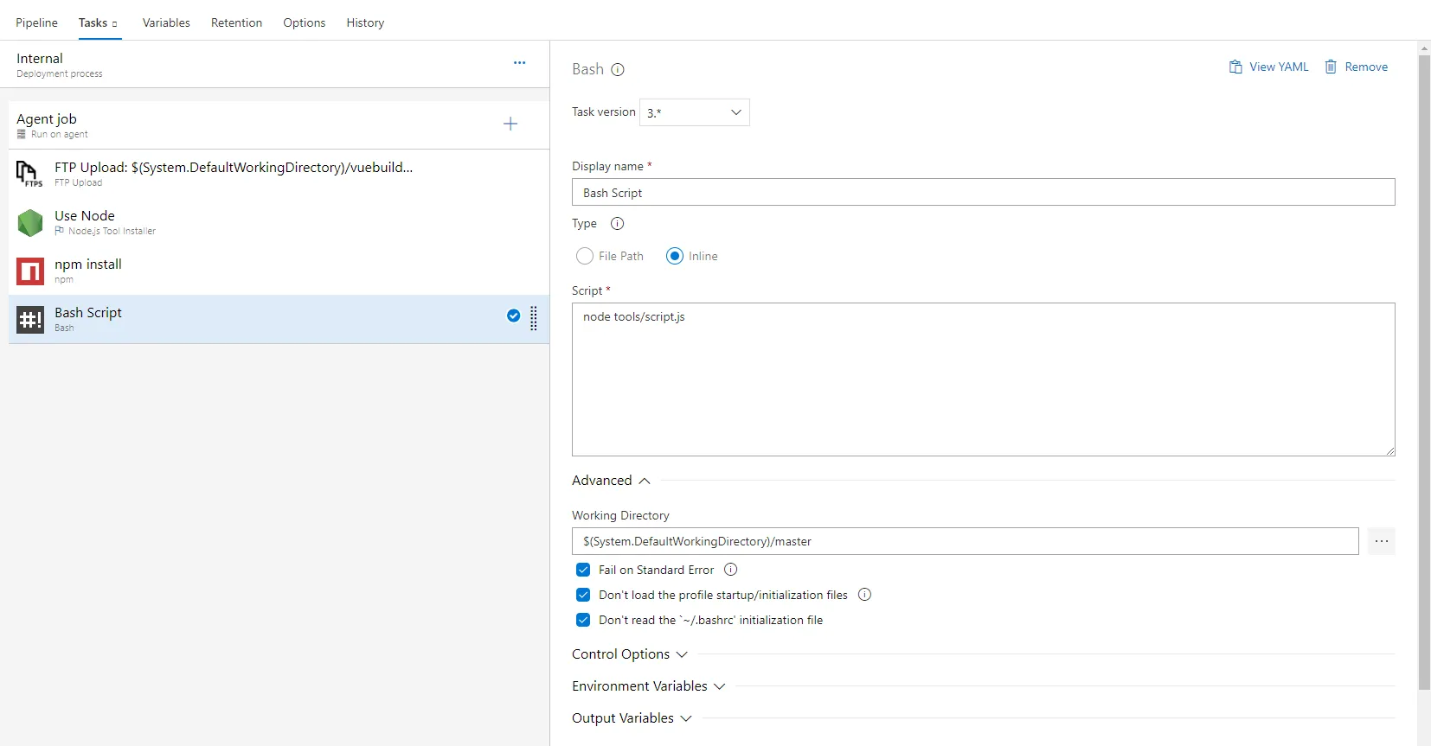Open the Internal process ellipsis menu
Image resolution: width=1431 pixels, height=746 pixels.
coord(519,63)
